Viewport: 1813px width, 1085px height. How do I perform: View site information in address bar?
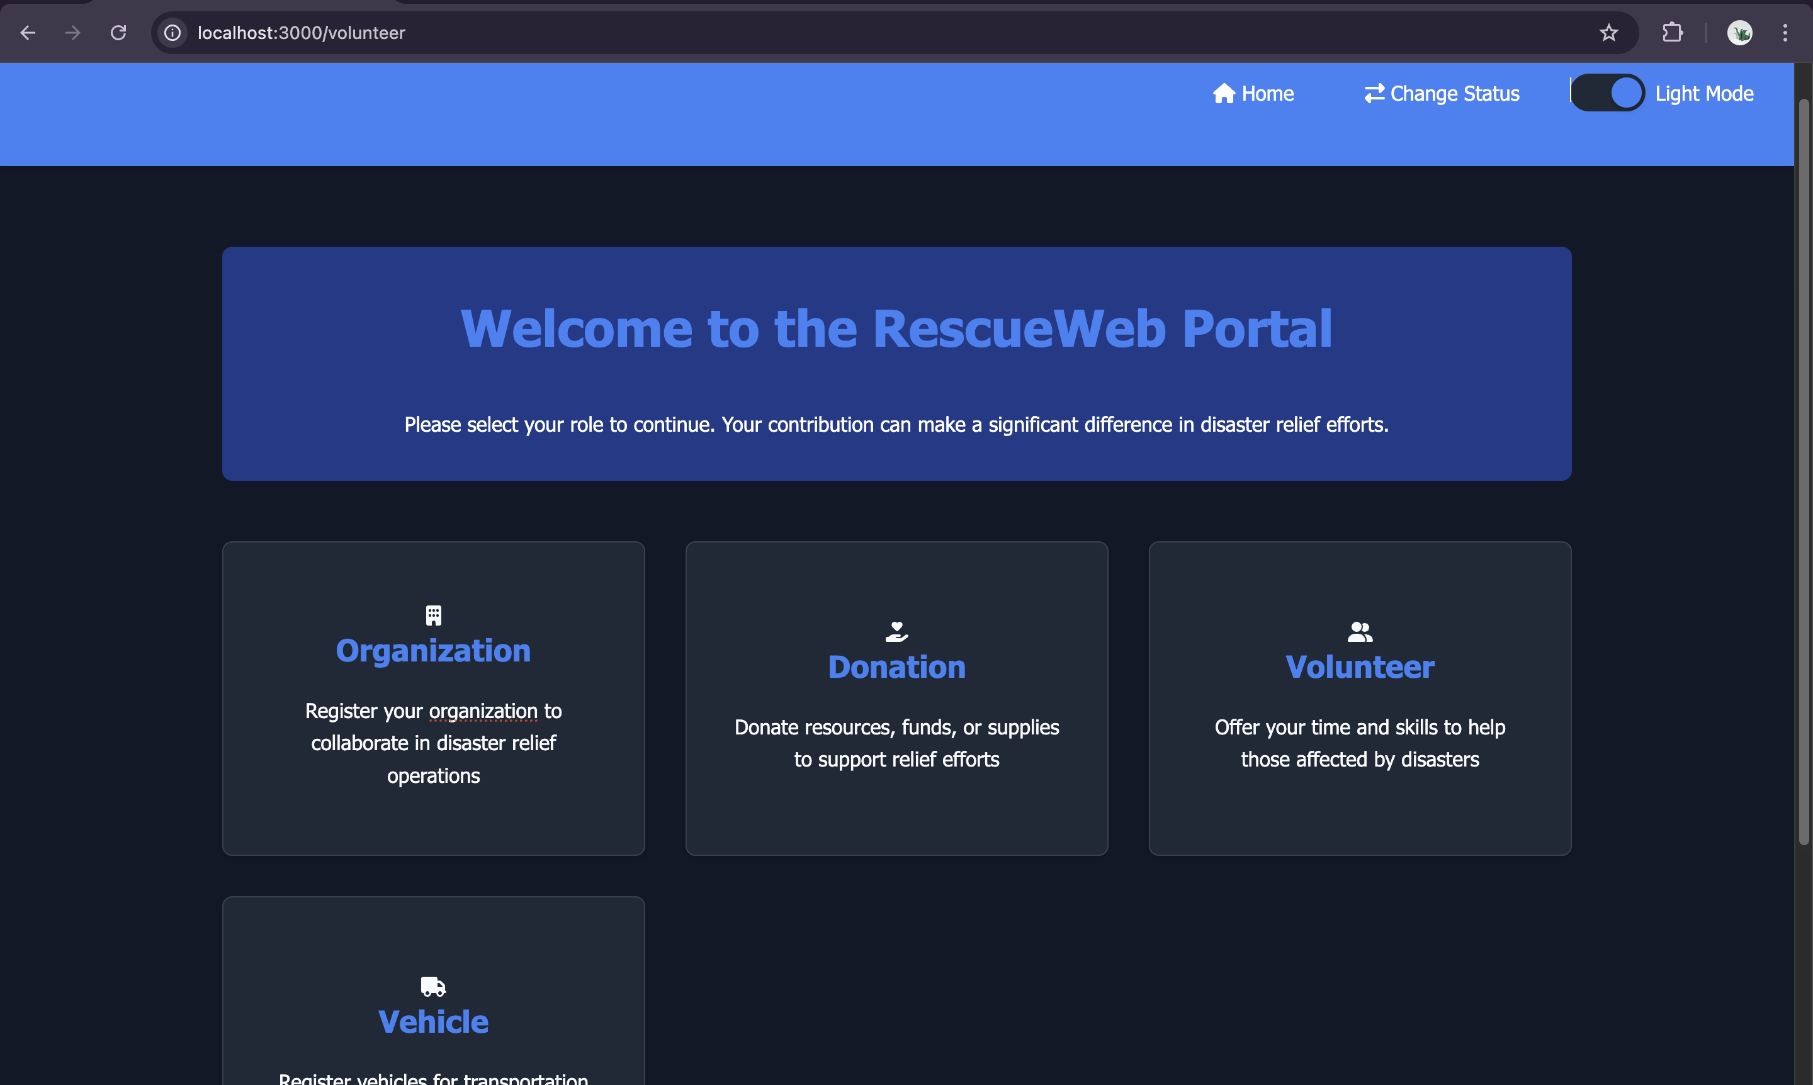pos(172,33)
